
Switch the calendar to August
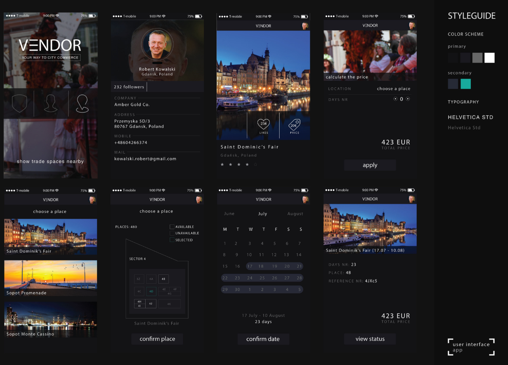click(x=295, y=213)
